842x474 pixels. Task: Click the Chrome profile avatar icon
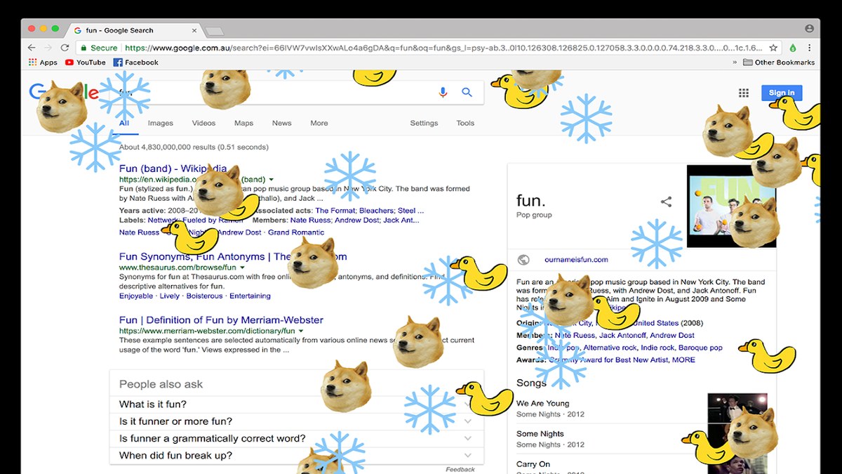pyautogui.click(x=809, y=29)
